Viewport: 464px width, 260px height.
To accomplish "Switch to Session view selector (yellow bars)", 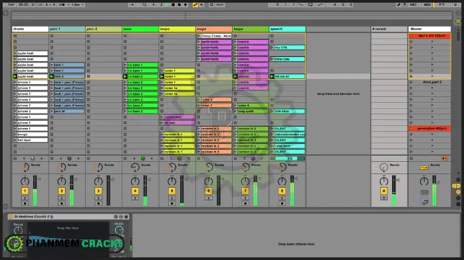I will click(458, 21).
